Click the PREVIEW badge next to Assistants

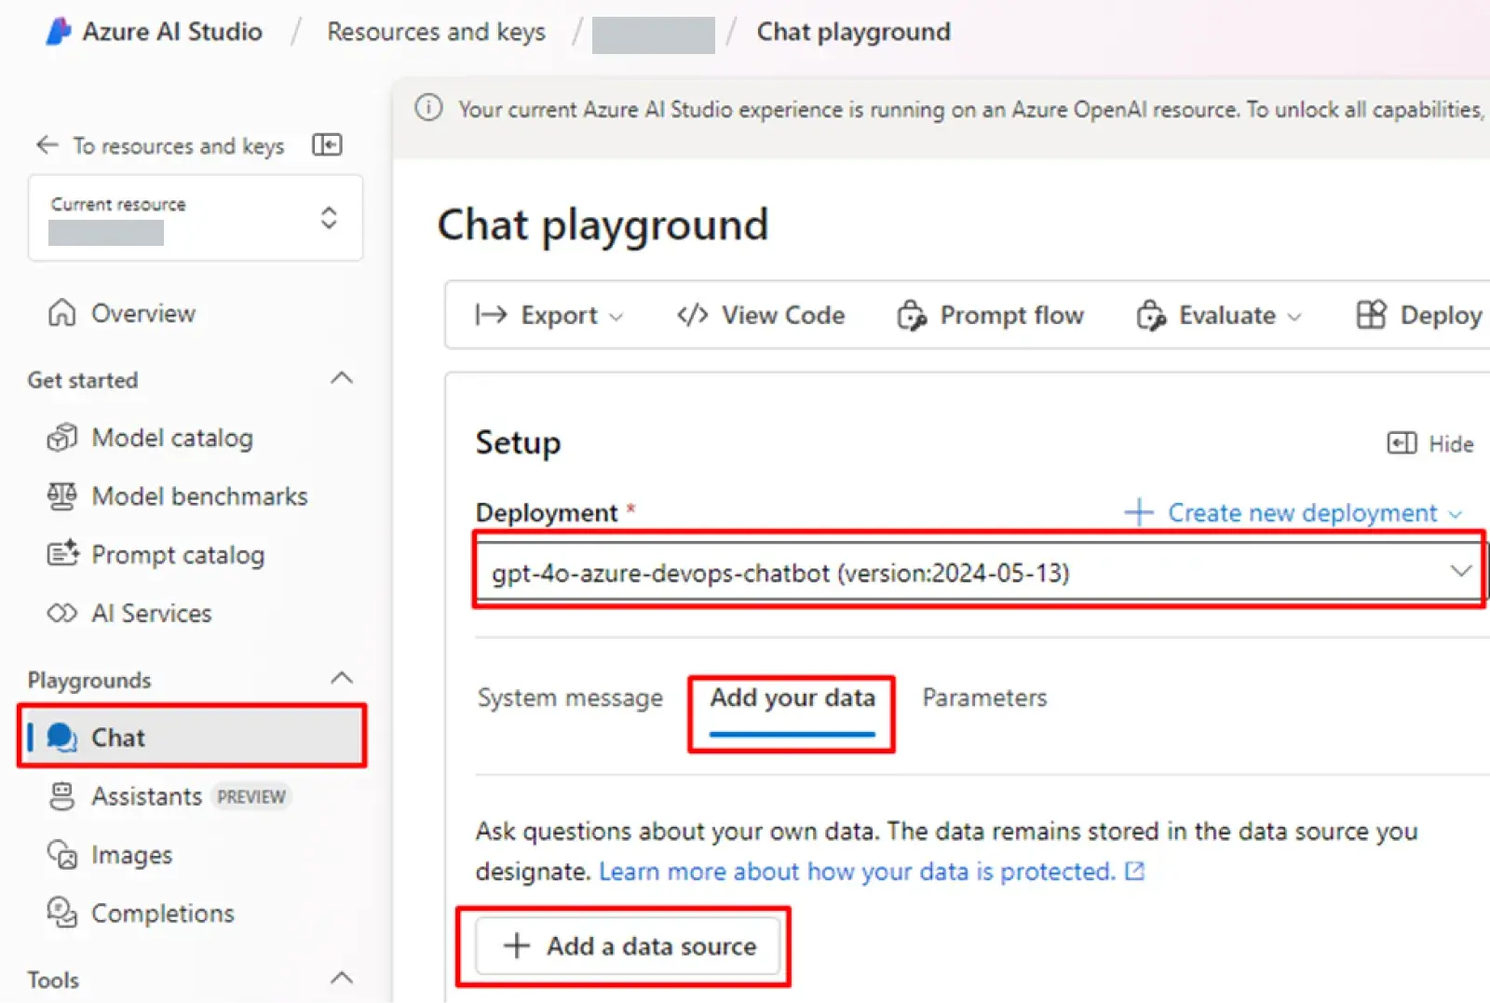point(251,797)
